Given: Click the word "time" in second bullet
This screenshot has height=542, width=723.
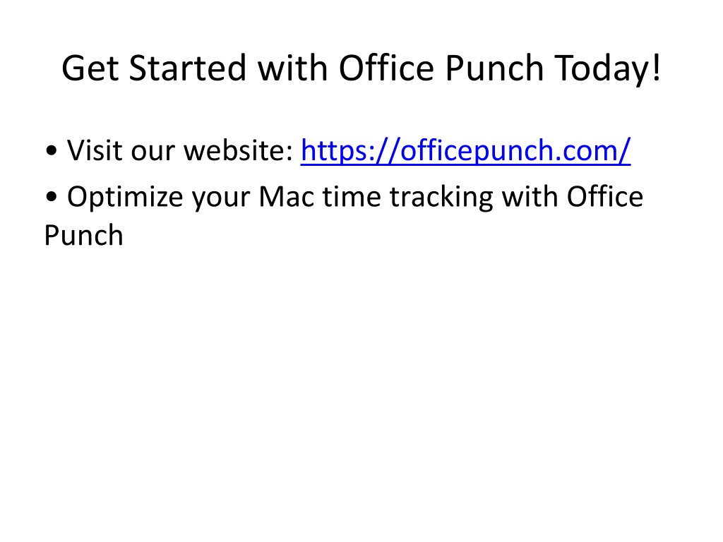Looking at the screenshot, I should coord(352,197).
